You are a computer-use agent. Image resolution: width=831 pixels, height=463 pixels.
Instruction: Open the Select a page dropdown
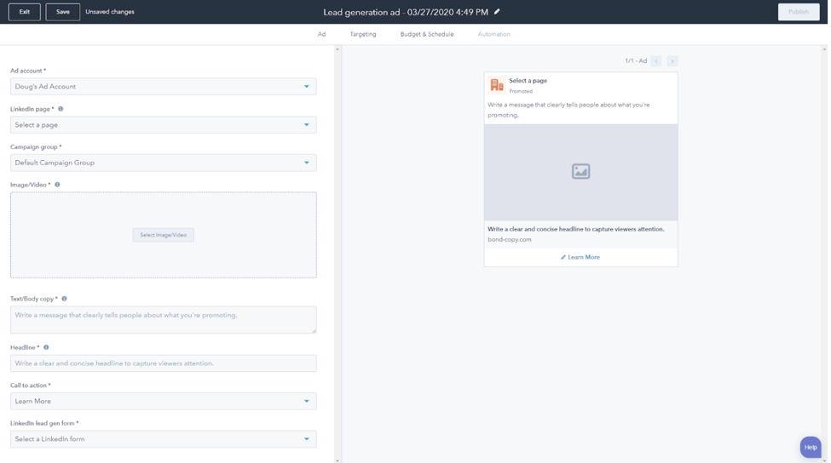pos(164,125)
